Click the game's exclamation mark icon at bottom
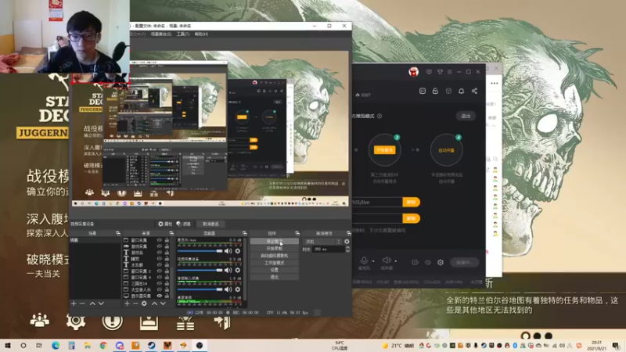 pyautogui.click(x=112, y=321)
